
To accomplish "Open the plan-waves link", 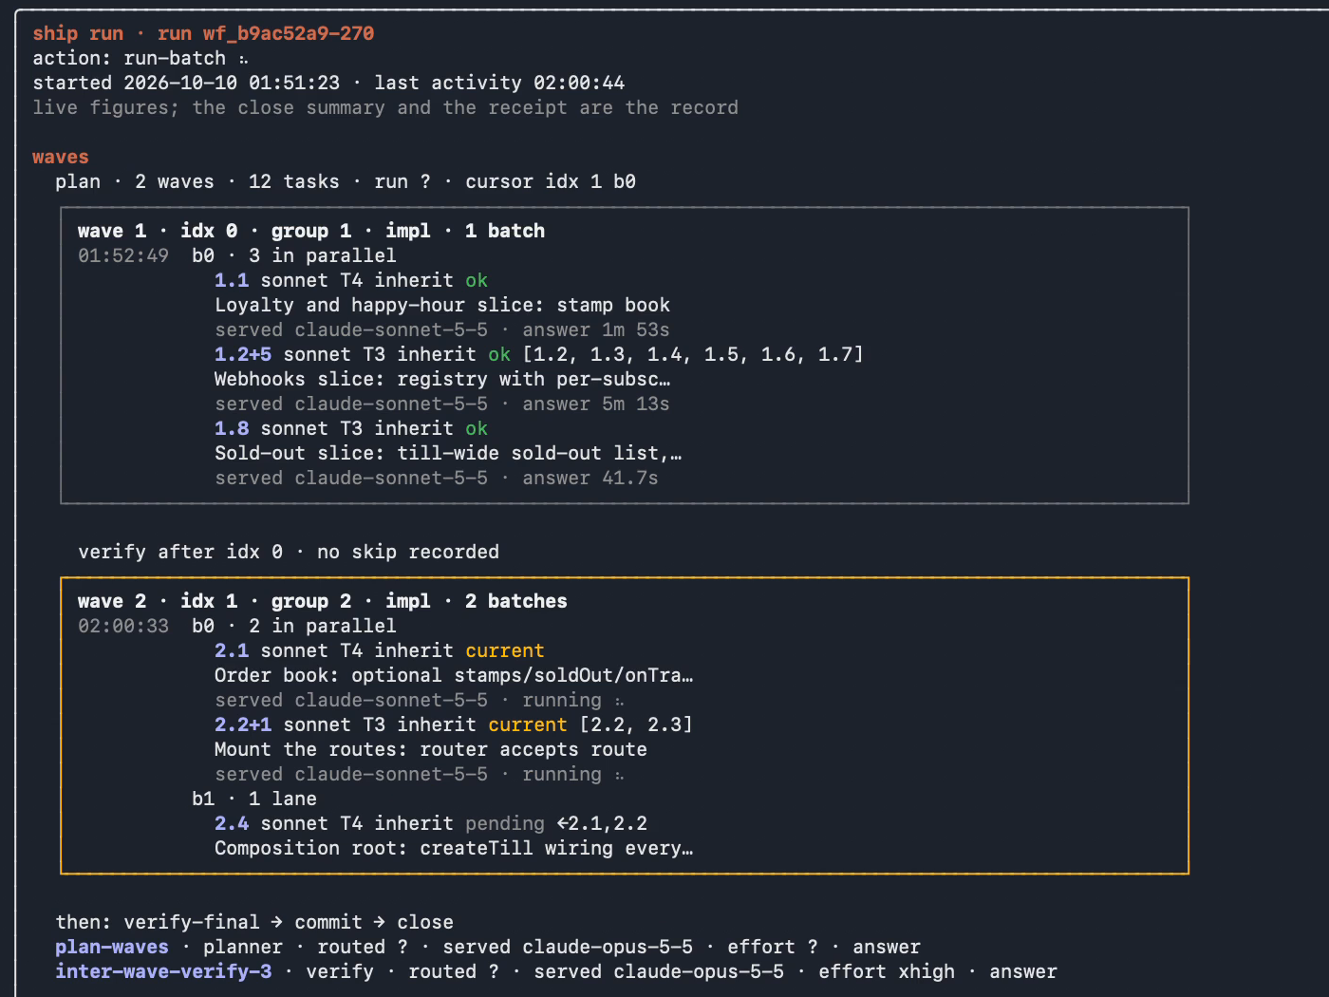I will (112, 947).
